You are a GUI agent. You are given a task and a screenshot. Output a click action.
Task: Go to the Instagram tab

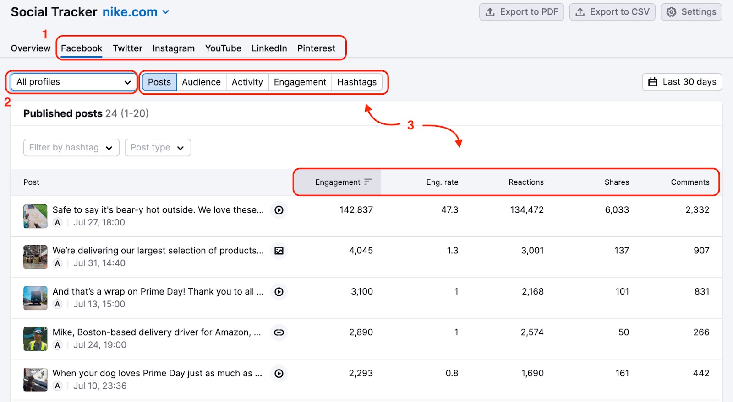(x=174, y=48)
